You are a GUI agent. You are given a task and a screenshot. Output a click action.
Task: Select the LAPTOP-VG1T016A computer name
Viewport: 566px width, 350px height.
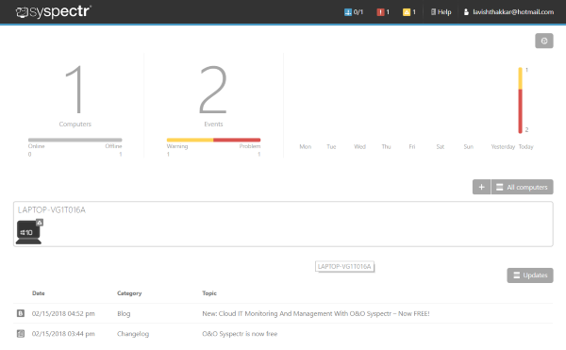click(x=52, y=210)
